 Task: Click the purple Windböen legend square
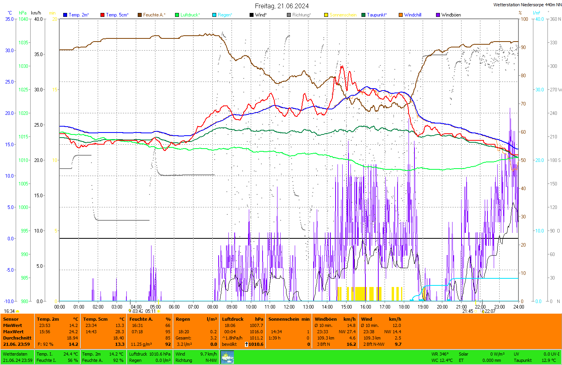click(438, 15)
